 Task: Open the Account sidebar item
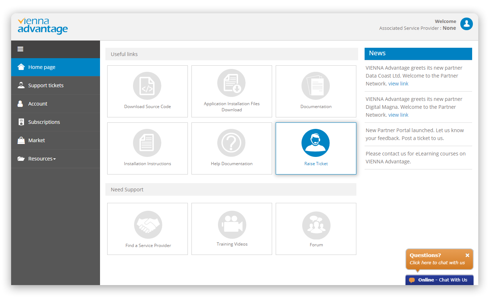(x=38, y=104)
